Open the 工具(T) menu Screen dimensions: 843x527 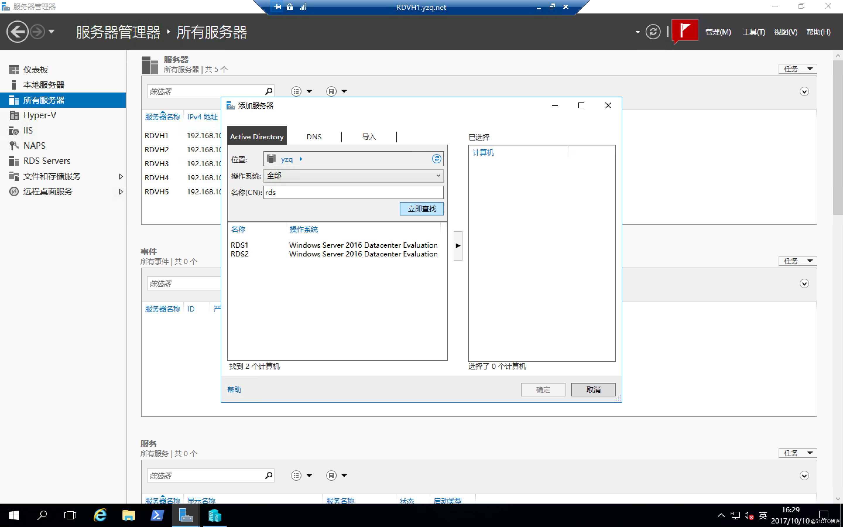(753, 32)
